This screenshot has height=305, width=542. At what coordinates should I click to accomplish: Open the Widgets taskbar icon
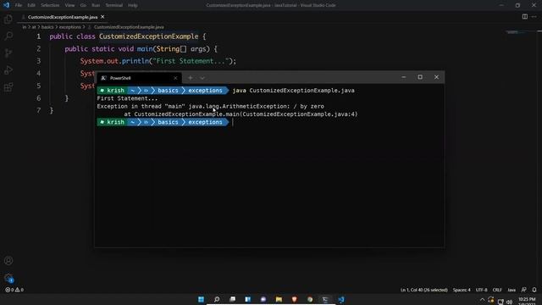pos(248,299)
